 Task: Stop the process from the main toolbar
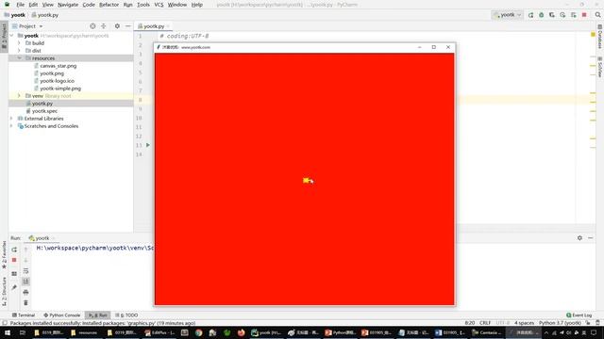pyautogui.click(x=584, y=15)
